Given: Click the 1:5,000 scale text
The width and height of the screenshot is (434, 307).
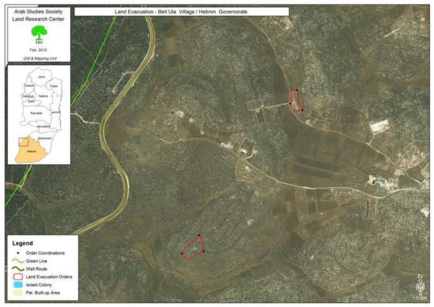Looking at the screenshot, I should (420, 298).
